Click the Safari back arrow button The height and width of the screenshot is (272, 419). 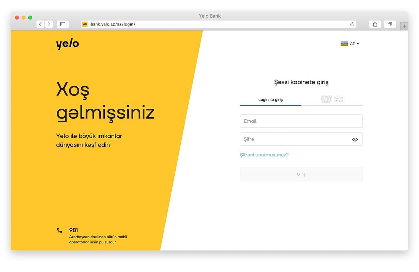pyautogui.click(x=40, y=24)
